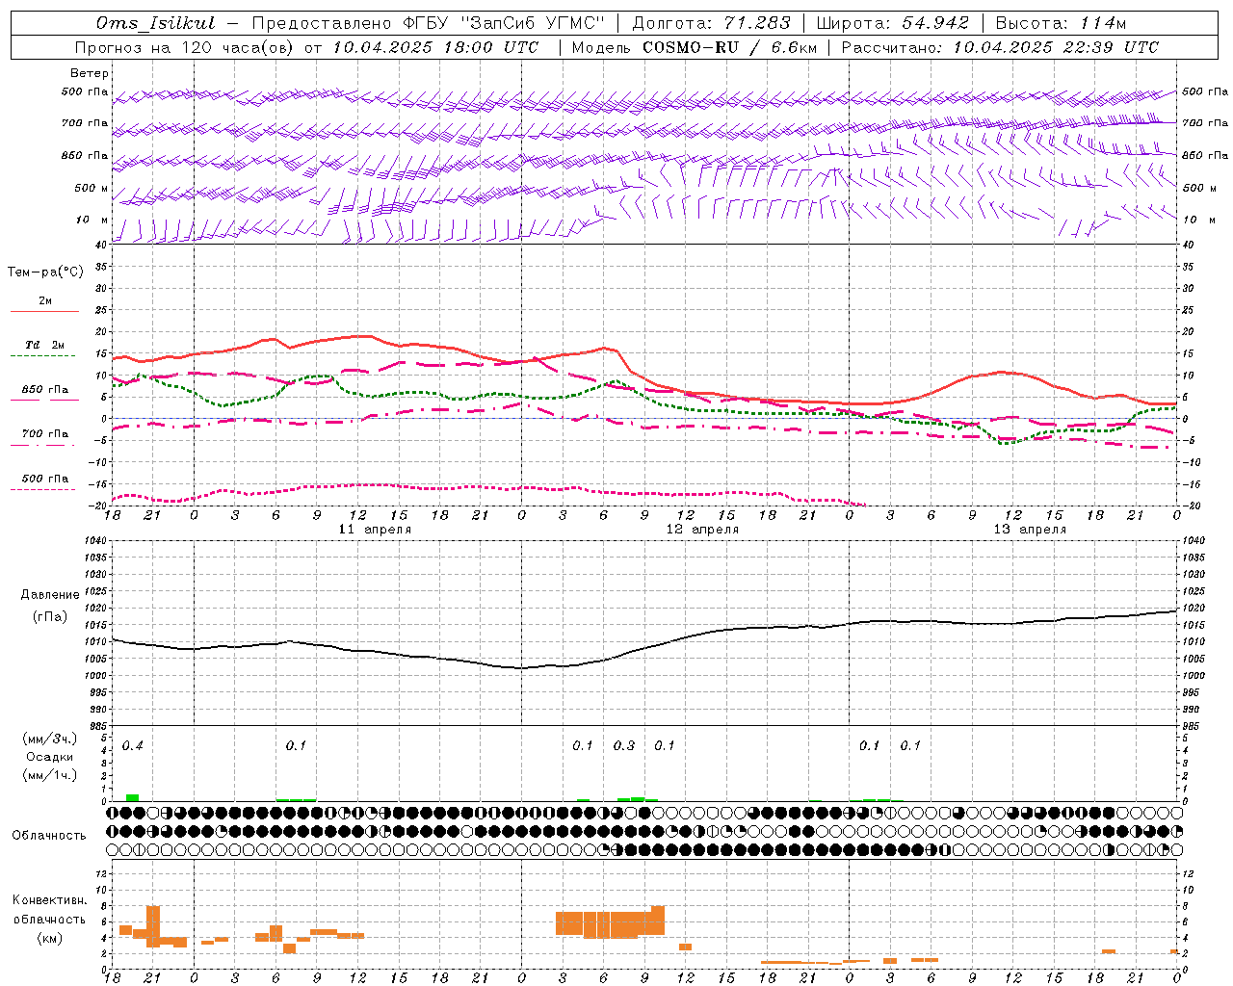
Task: Click the red legend line under 2м
Action: click(44, 311)
